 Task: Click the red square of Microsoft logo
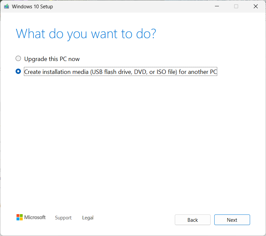[x=18, y=216]
